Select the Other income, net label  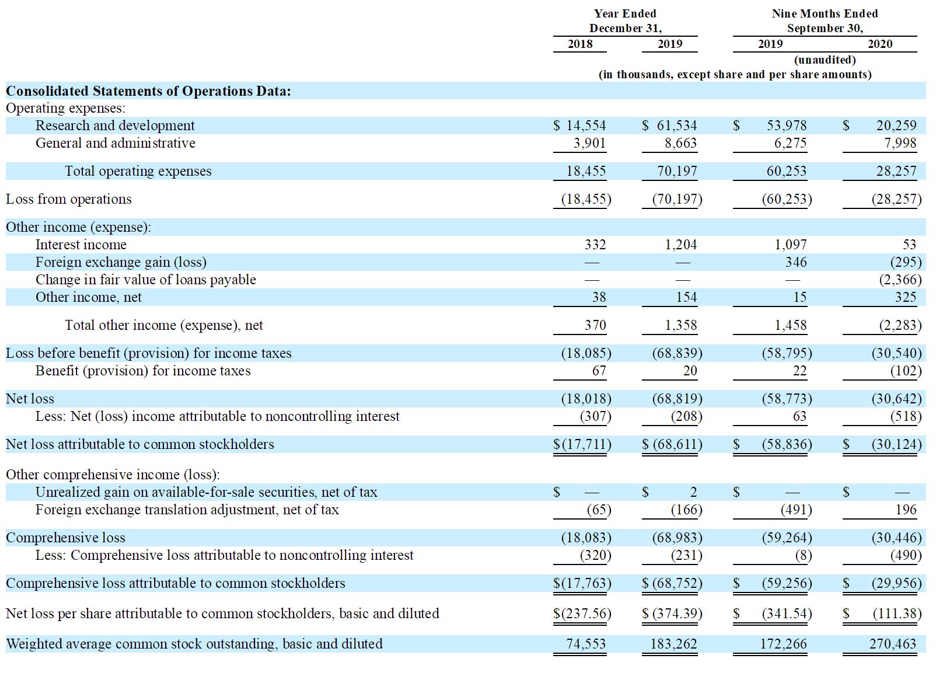click(89, 297)
